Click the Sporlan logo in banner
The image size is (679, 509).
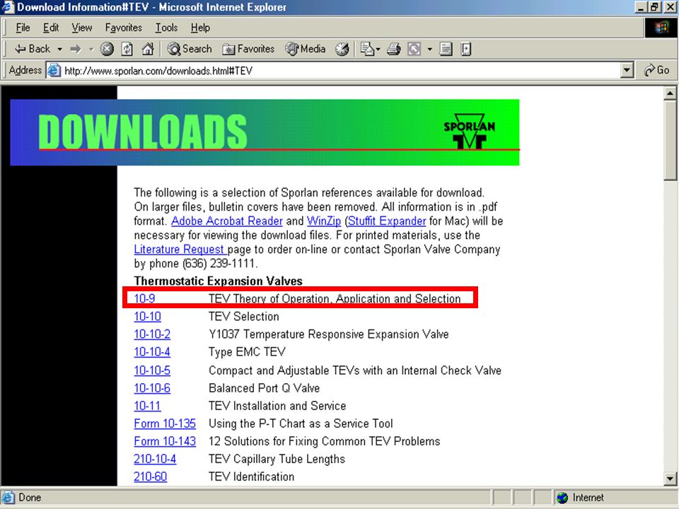click(470, 131)
